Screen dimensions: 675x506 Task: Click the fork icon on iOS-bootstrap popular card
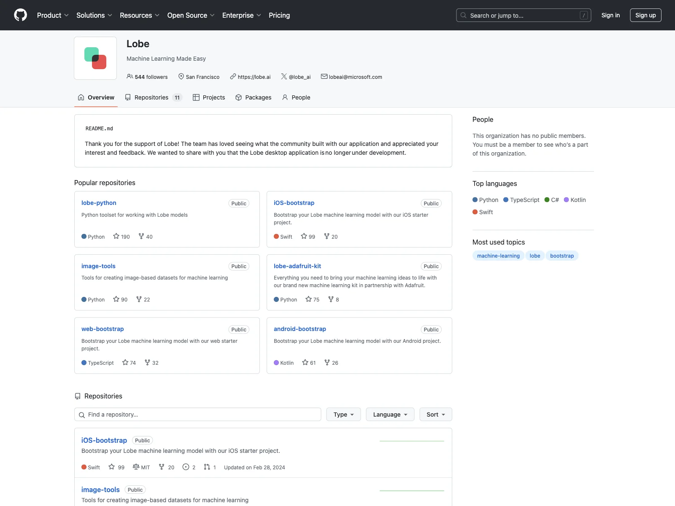(x=327, y=236)
